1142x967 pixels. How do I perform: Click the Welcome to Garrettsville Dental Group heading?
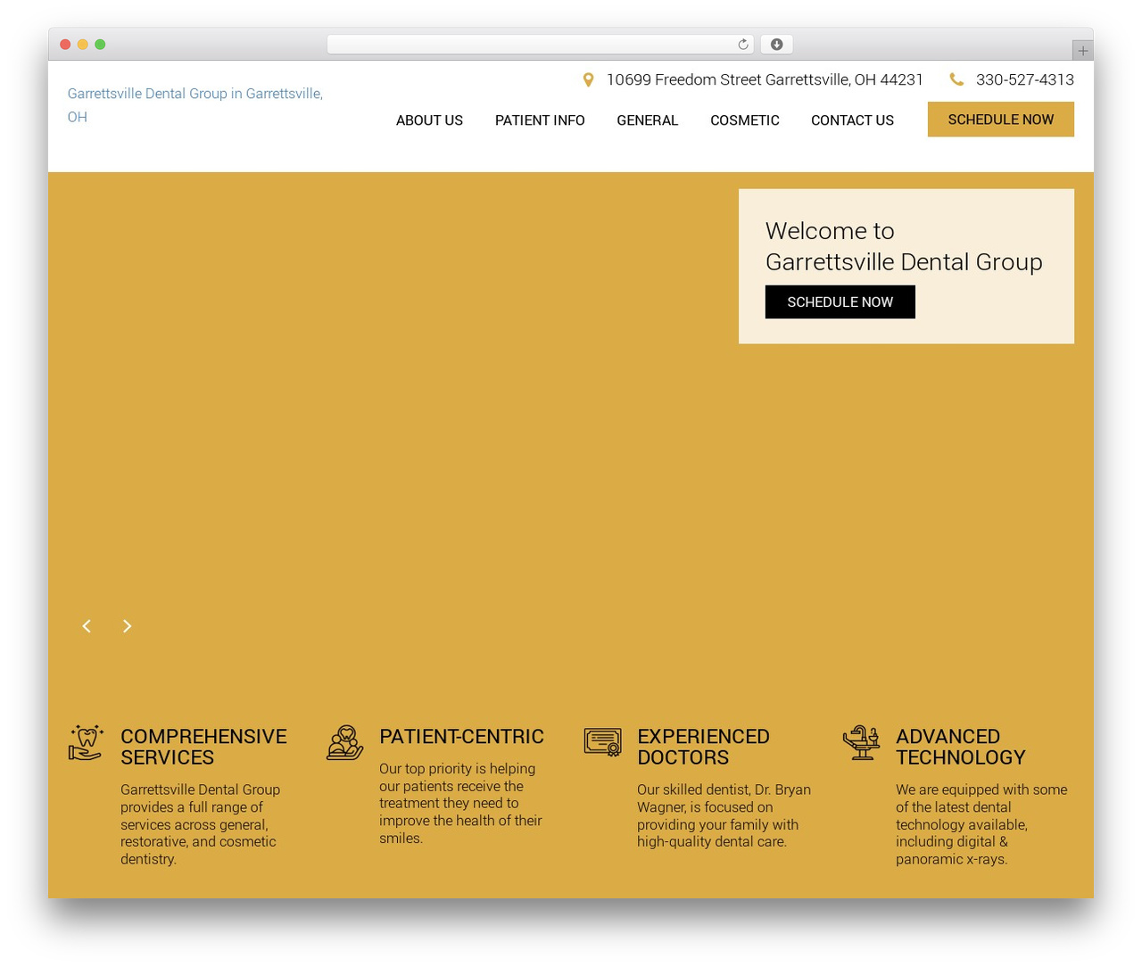click(904, 246)
